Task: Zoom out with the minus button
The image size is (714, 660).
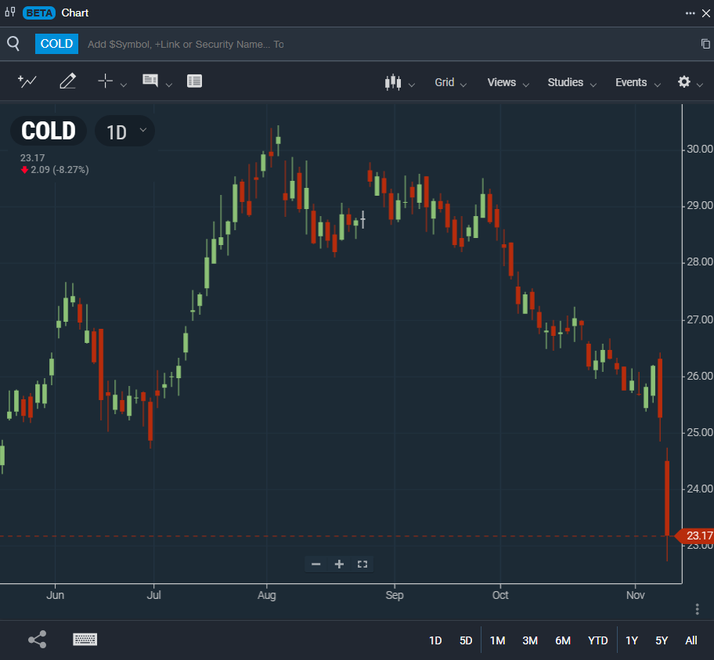Action: (316, 564)
